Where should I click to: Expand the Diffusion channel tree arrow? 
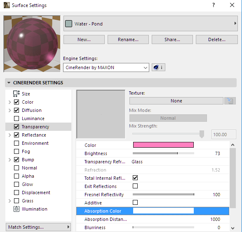[x=10, y=110]
